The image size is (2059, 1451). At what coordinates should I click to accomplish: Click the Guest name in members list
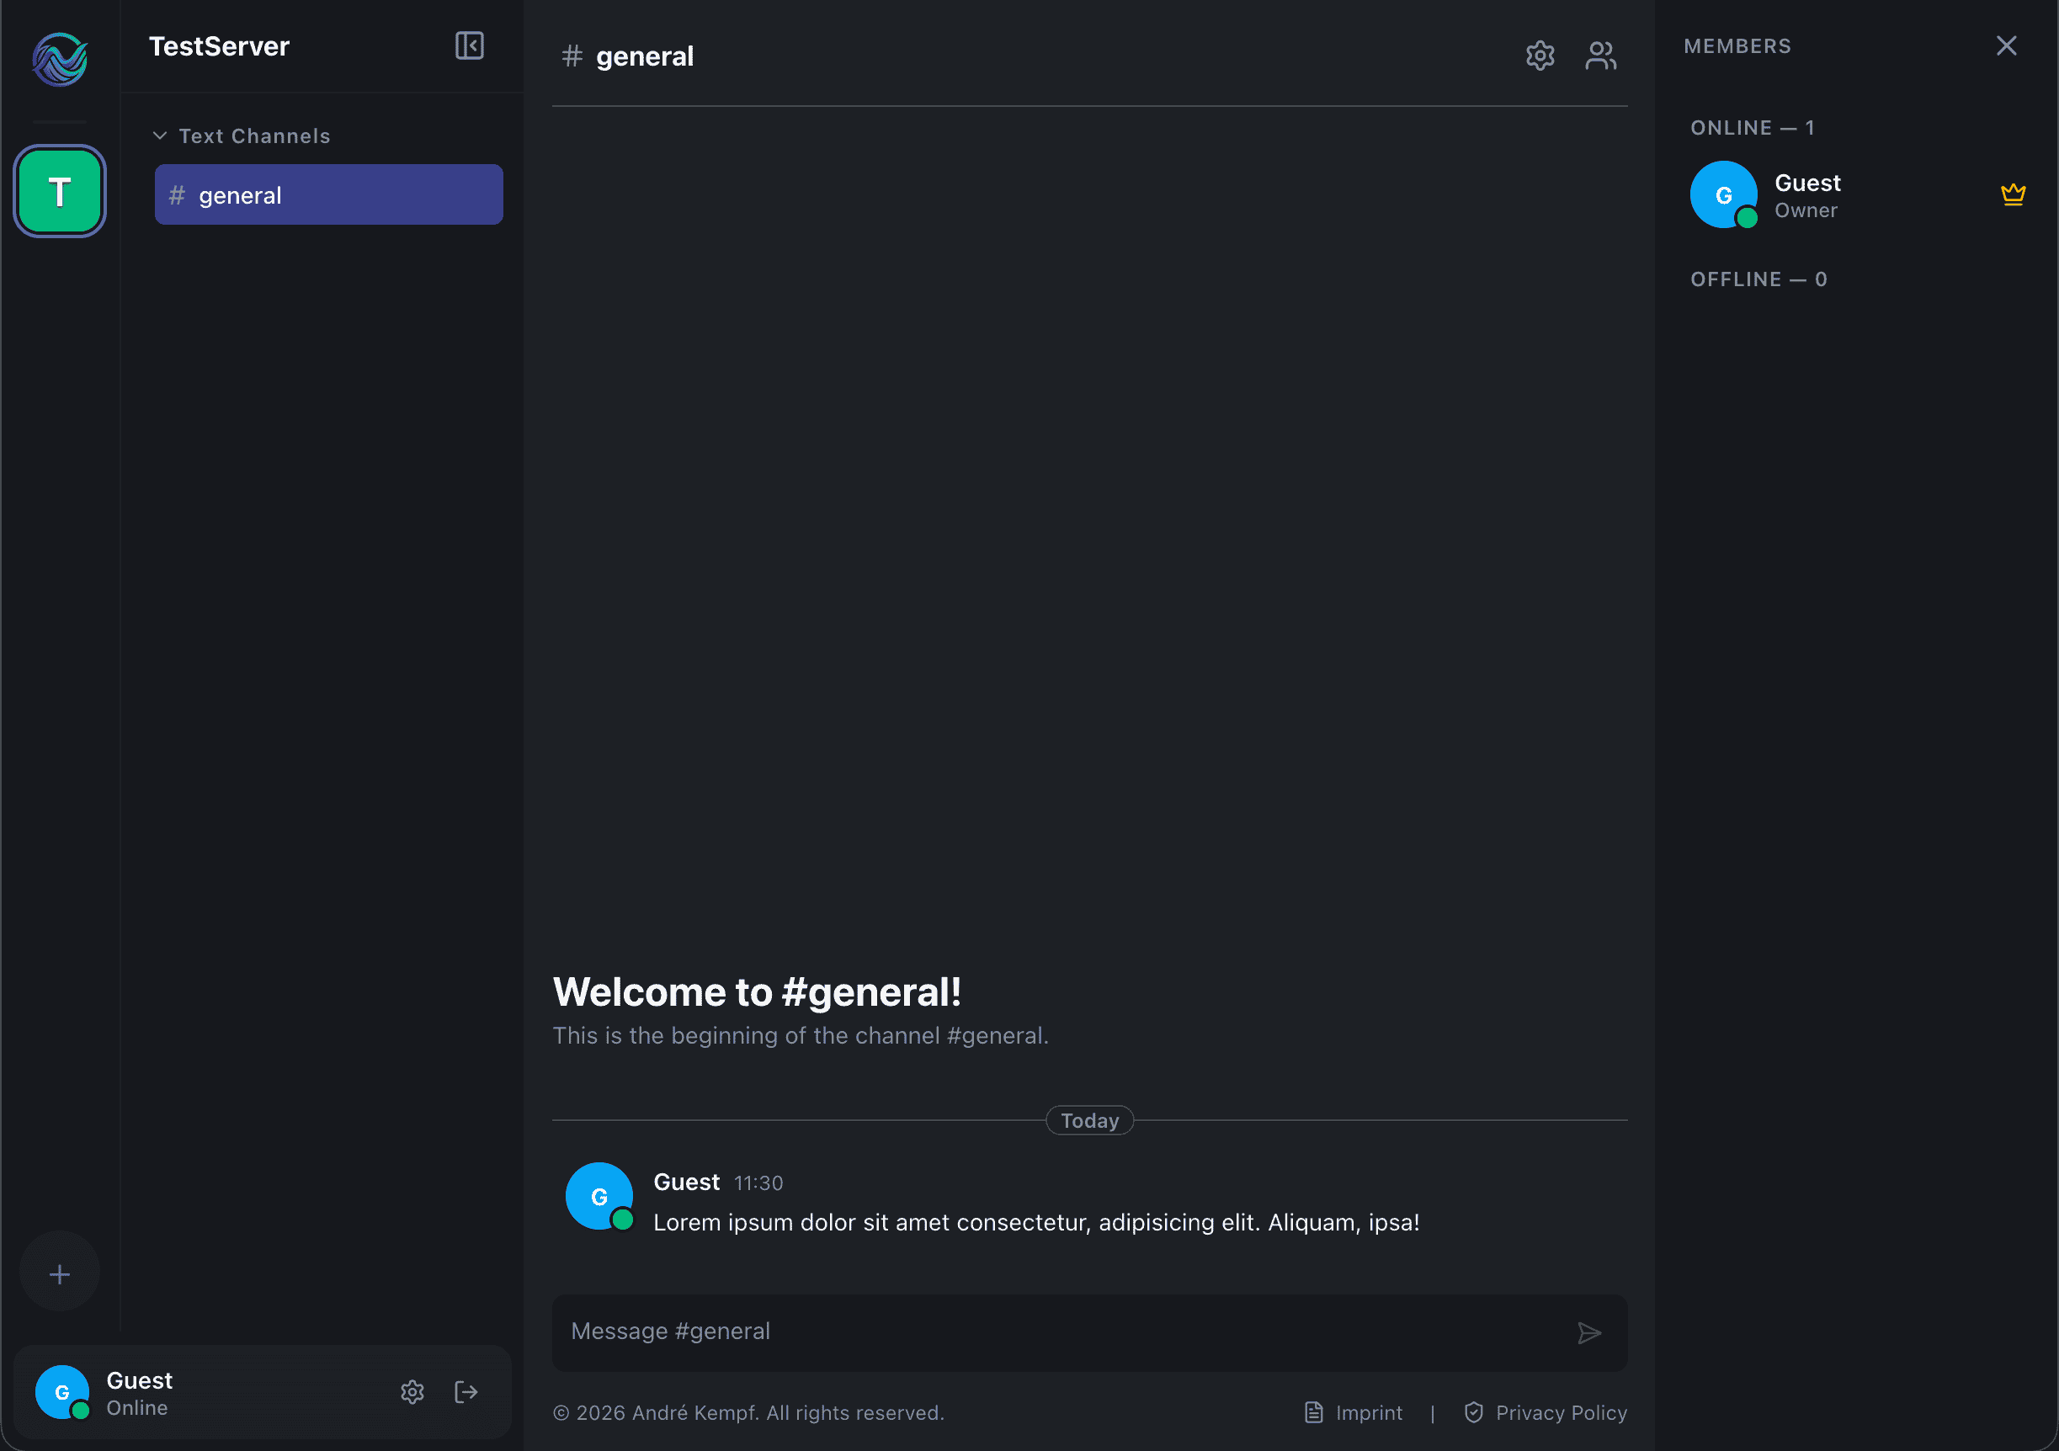click(x=1807, y=182)
